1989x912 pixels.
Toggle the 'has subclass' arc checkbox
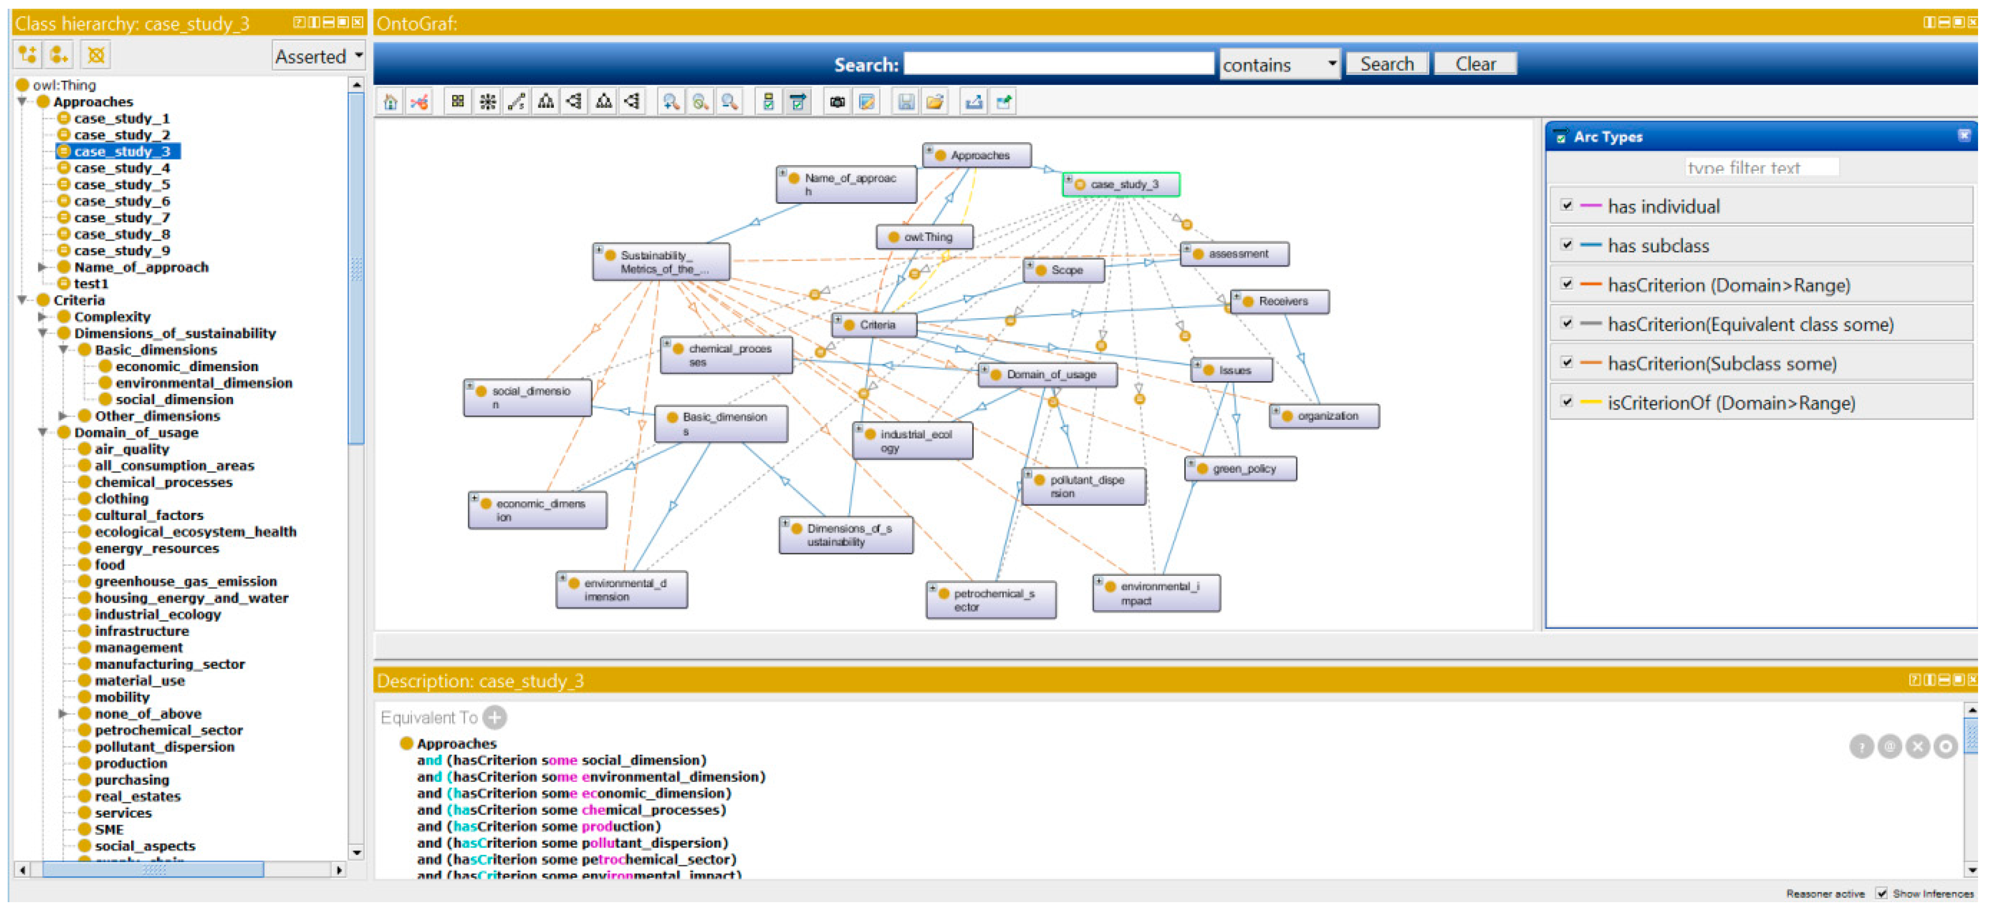[x=1566, y=245]
